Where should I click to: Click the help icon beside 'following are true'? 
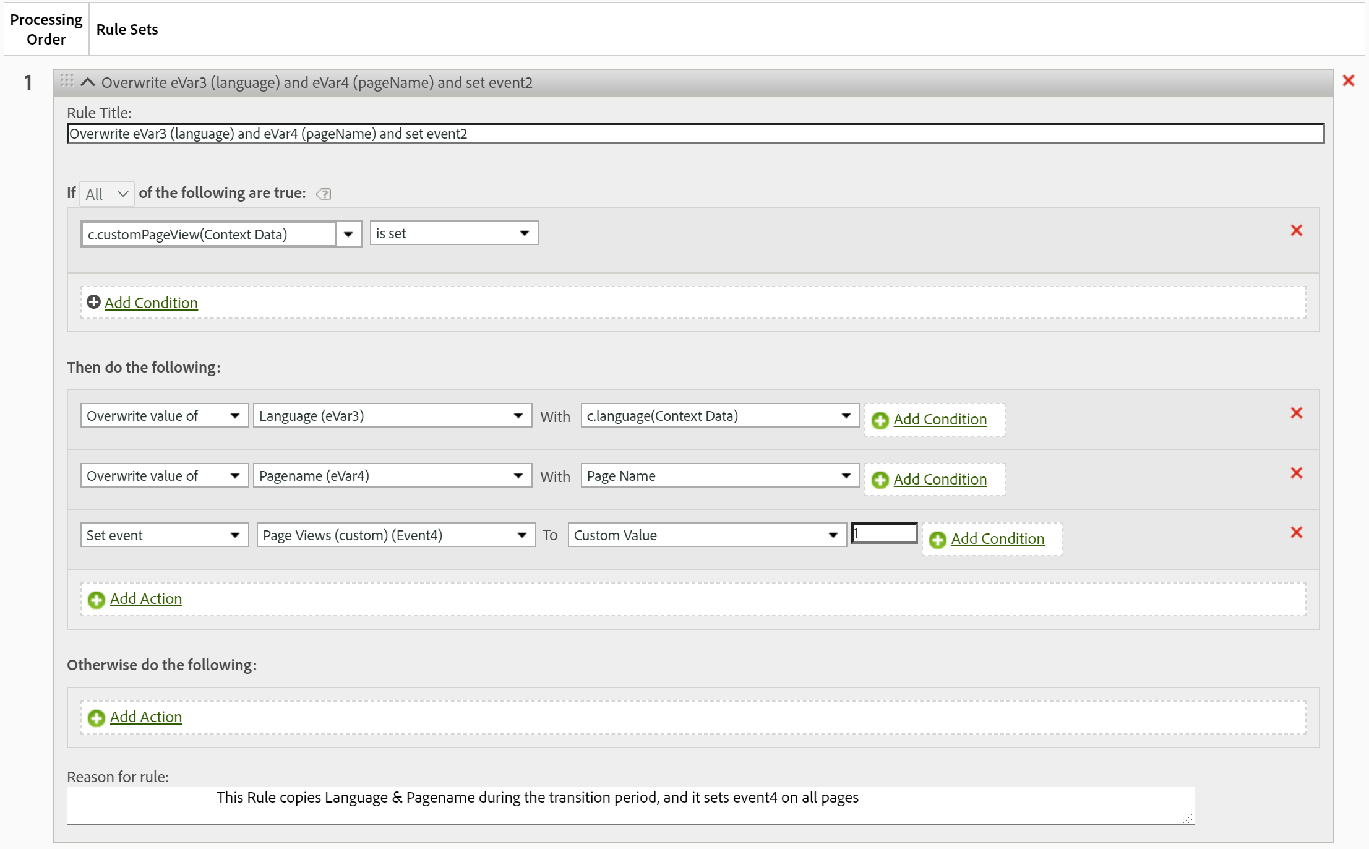click(324, 194)
